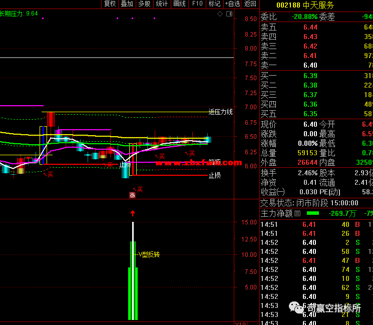Select the 卖一 price 6.40
The width and height of the screenshot is (373, 325).
click(310, 66)
